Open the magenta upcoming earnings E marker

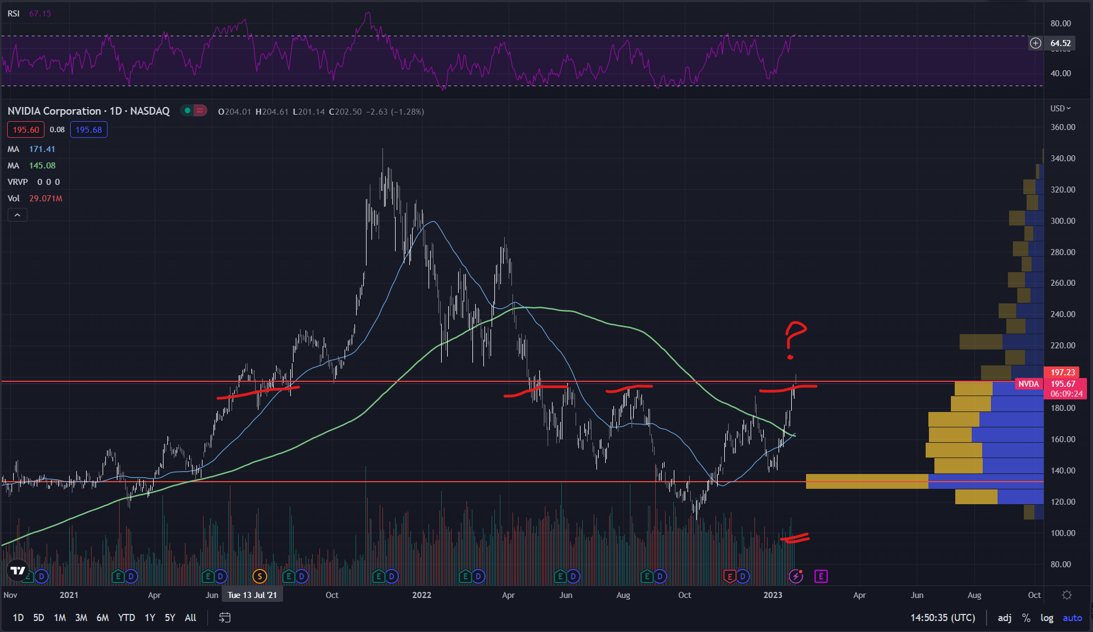point(821,577)
